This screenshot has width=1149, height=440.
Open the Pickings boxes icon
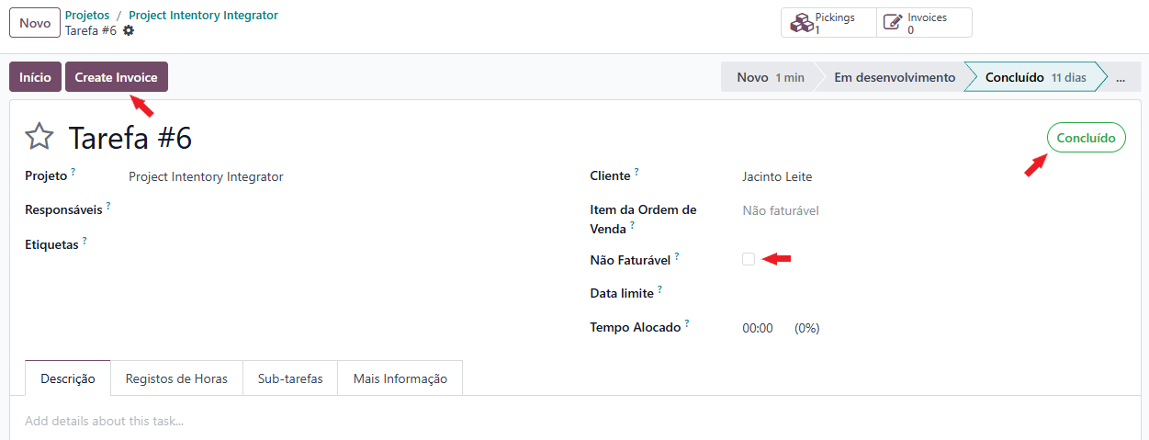coord(802,23)
